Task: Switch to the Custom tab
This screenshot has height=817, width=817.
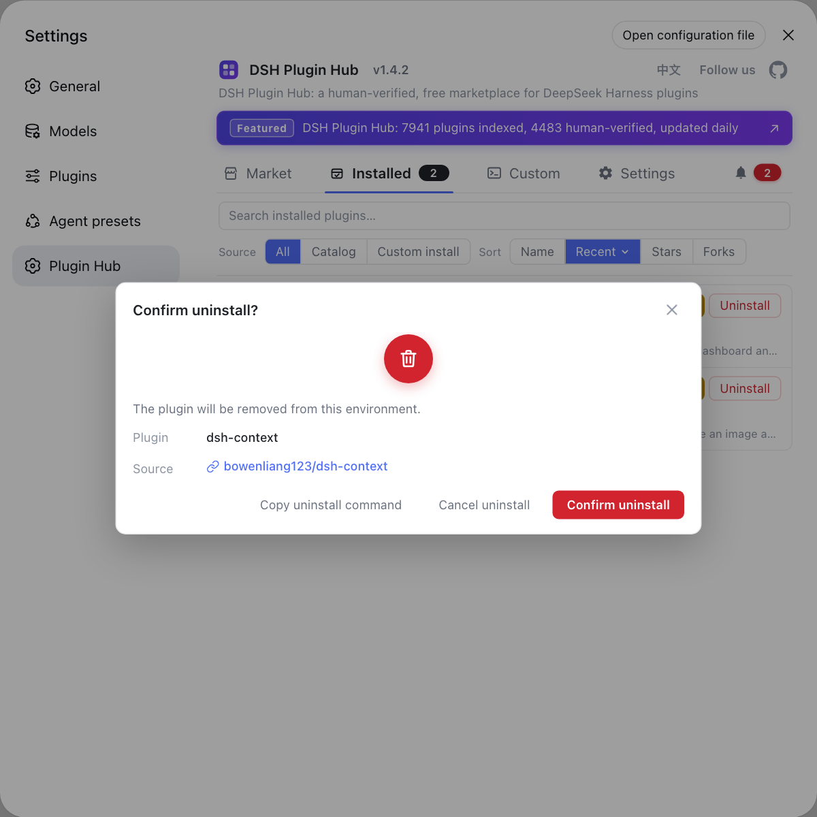Action: [x=524, y=174]
